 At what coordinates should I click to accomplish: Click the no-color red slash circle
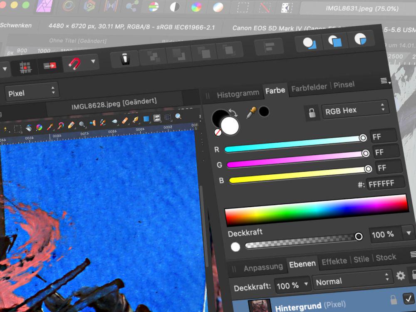(217, 132)
